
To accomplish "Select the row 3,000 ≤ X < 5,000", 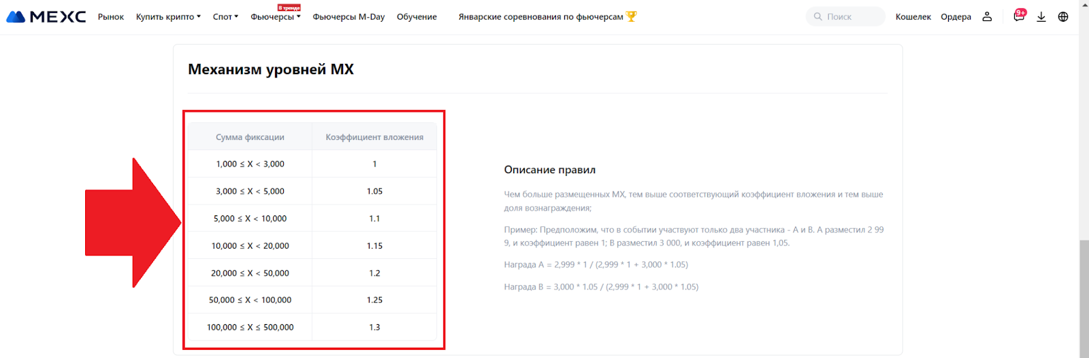I will coord(312,191).
